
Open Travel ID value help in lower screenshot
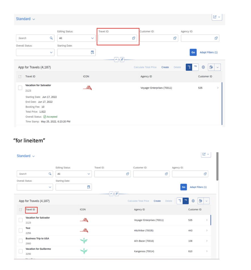[127, 174]
